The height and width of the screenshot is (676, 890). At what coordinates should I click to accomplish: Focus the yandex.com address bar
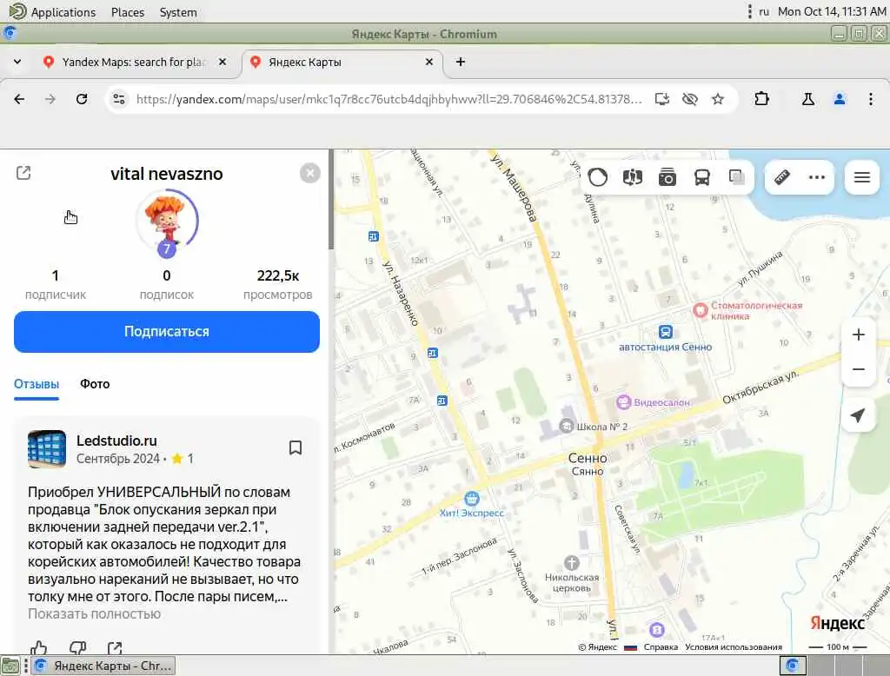pyautogui.click(x=389, y=99)
